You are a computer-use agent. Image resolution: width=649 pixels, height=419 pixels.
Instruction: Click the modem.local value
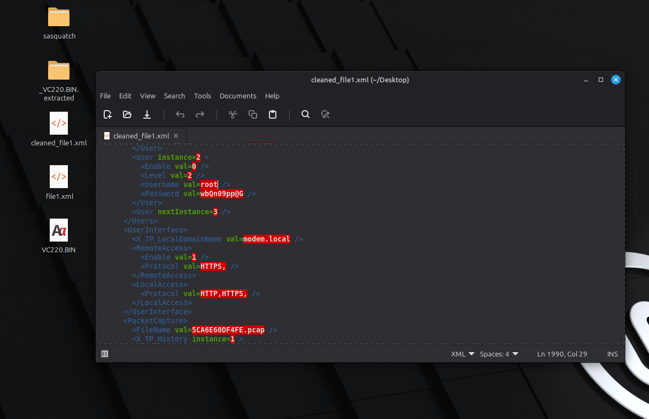[267, 239]
